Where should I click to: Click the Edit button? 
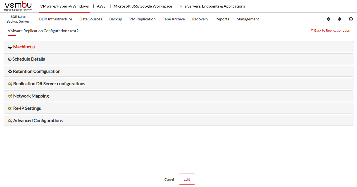coord(187,179)
